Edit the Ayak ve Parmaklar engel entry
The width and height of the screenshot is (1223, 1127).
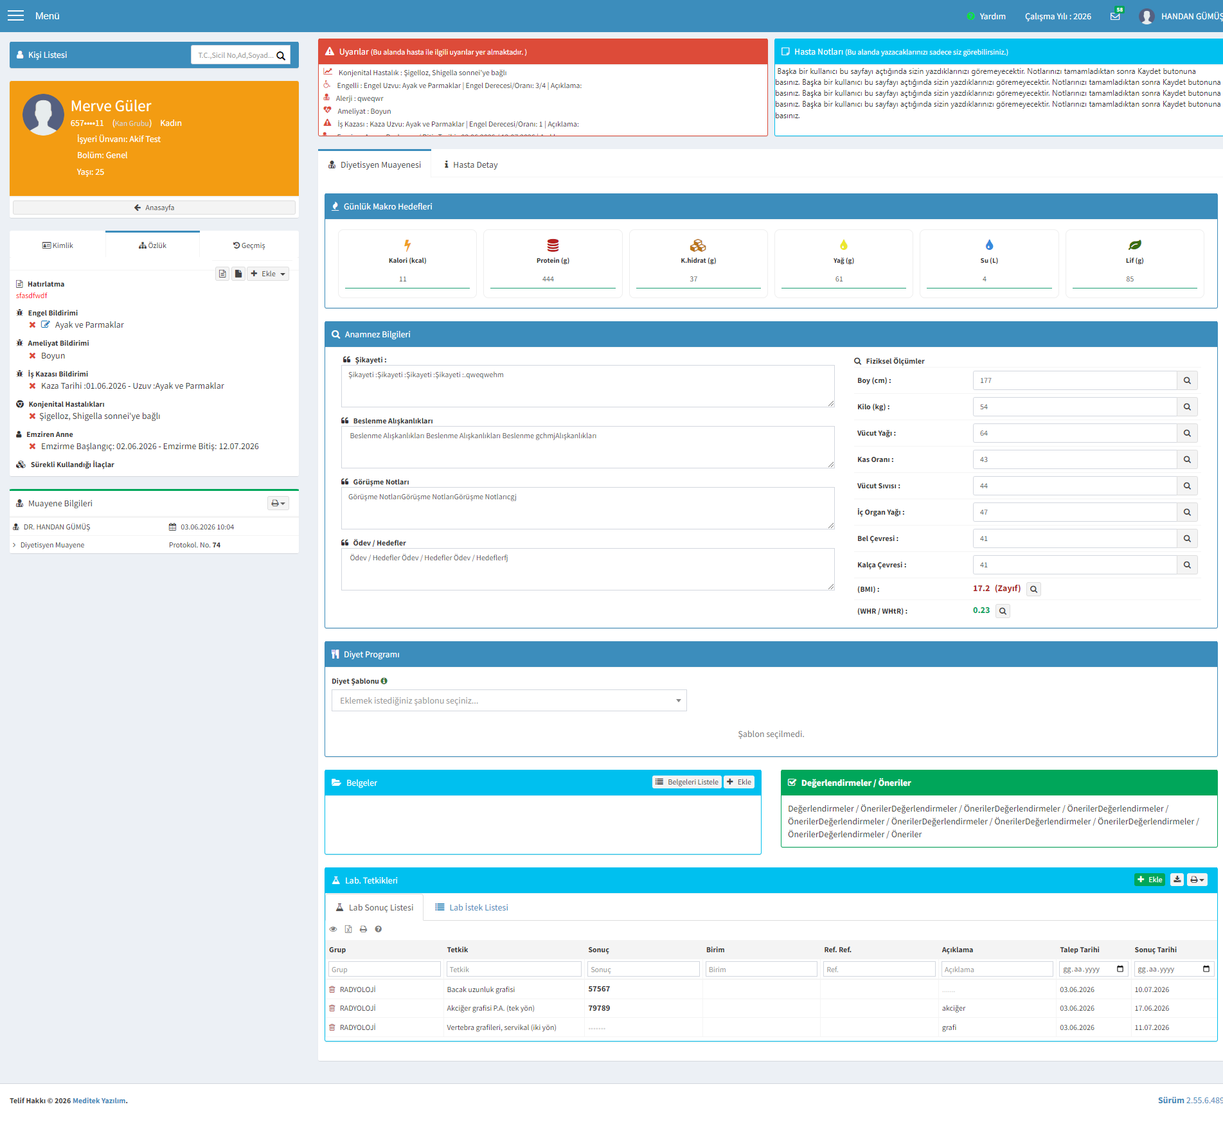46,324
